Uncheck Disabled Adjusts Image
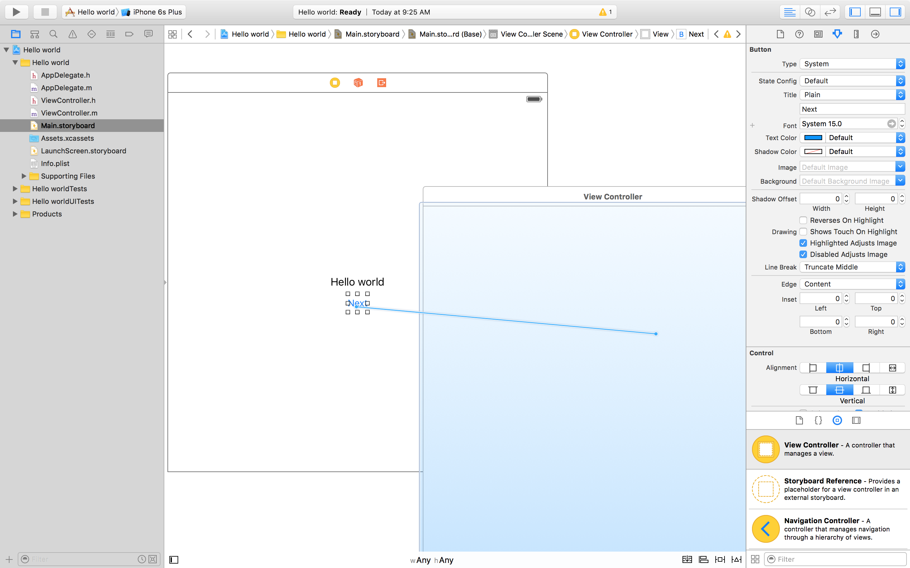The image size is (910, 568). tap(803, 254)
